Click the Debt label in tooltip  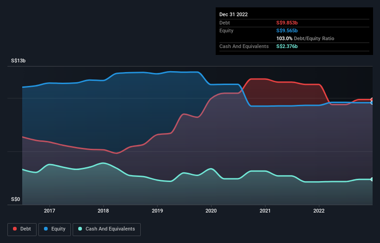coord(224,23)
